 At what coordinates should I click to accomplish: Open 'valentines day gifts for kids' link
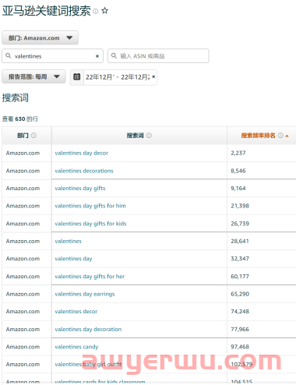tap(90, 224)
